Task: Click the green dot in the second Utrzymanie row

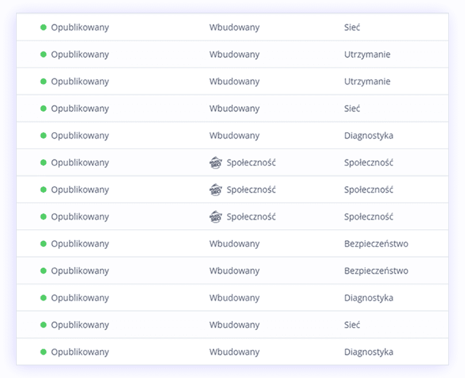Action: coord(43,82)
